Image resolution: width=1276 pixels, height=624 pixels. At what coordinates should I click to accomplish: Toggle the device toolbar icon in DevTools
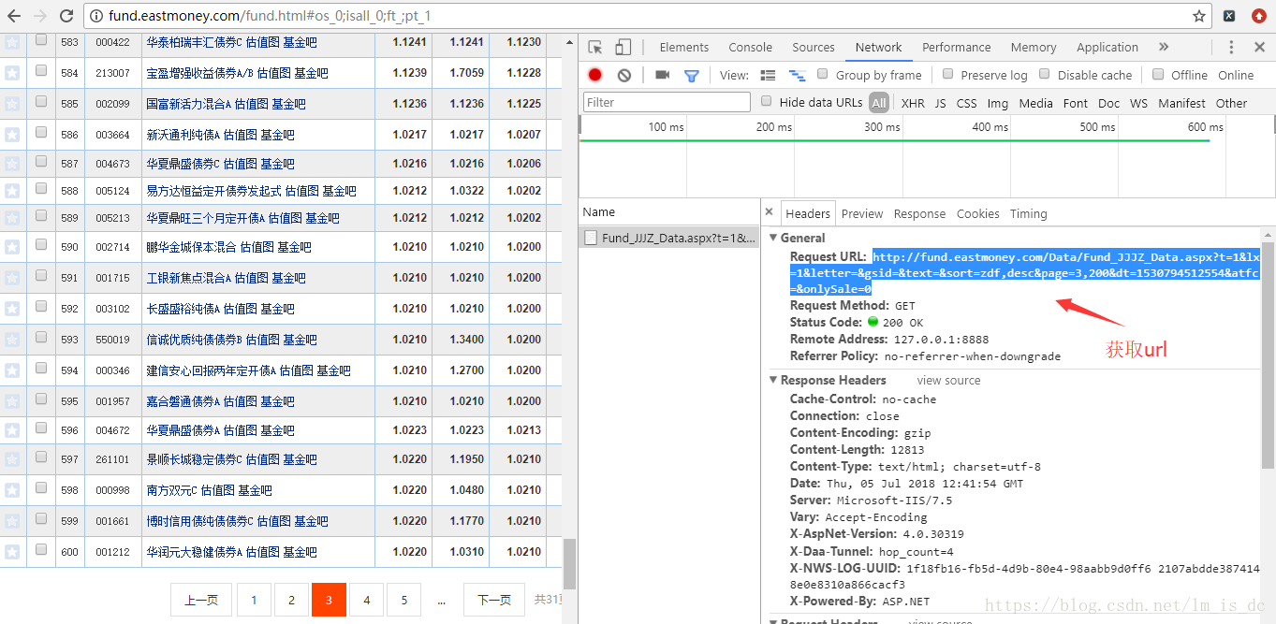(x=623, y=47)
